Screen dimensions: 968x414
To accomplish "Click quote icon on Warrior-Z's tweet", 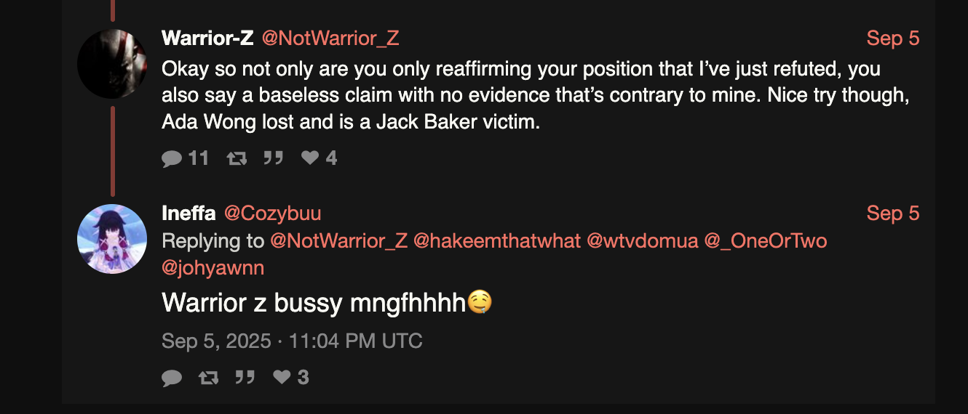I will point(273,158).
